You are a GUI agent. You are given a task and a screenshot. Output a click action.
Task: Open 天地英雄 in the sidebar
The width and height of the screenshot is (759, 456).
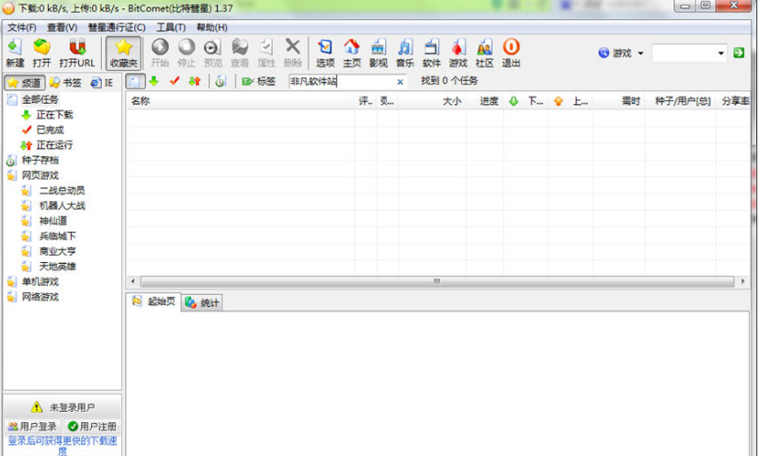point(58,267)
